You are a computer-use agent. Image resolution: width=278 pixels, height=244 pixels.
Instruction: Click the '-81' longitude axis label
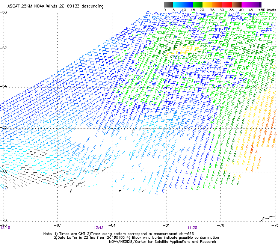tap(166, 225)
